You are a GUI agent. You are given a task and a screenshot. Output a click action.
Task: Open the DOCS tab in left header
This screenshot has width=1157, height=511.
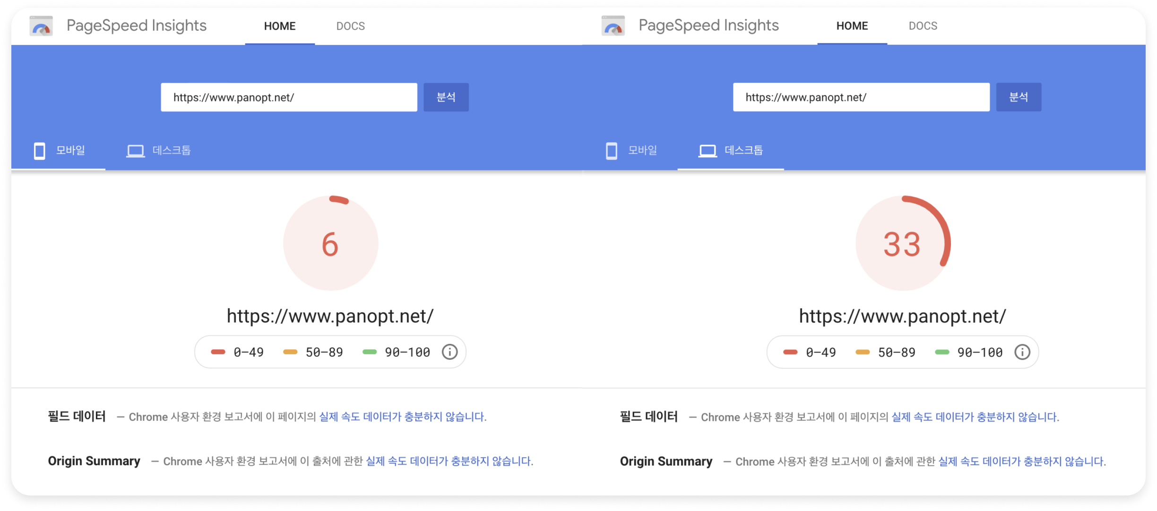click(x=350, y=26)
